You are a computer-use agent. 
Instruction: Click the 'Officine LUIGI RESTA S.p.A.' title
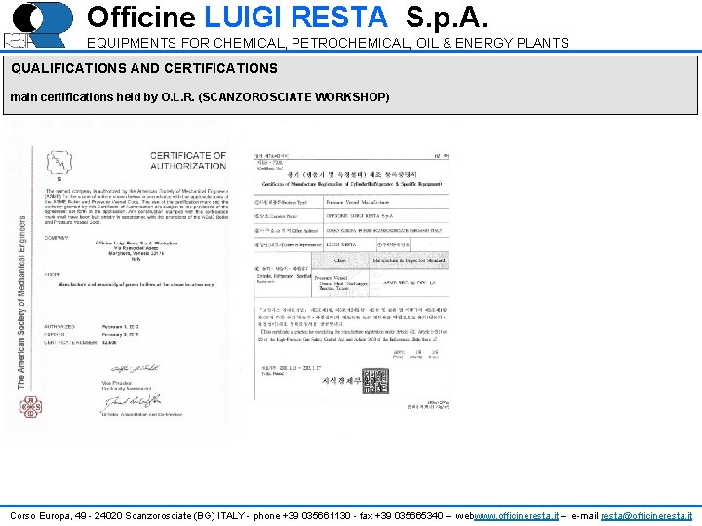pyautogui.click(x=287, y=17)
